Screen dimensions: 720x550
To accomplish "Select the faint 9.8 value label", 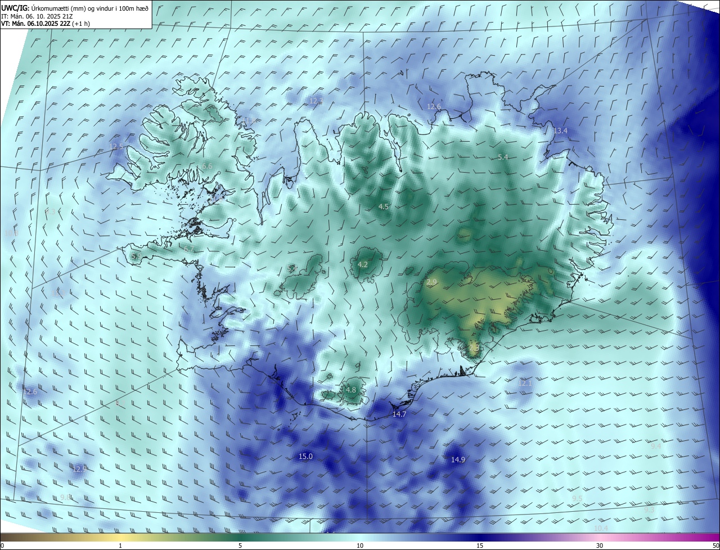I will [65, 497].
